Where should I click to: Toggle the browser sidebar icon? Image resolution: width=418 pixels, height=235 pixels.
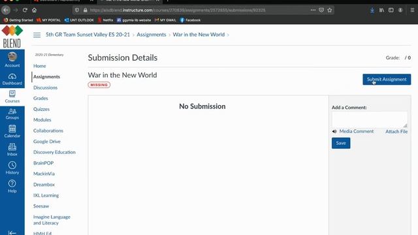[391, 10]
